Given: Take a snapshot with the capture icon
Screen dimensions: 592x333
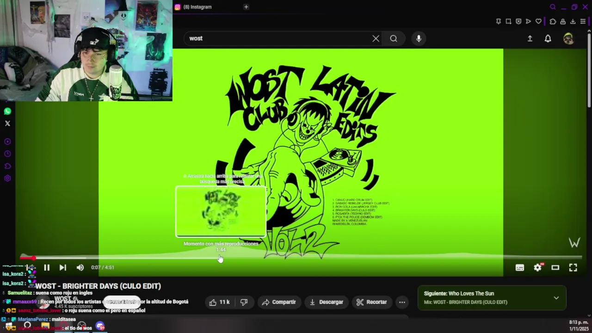Looking at the screenshot, I should tap(508, 21).
